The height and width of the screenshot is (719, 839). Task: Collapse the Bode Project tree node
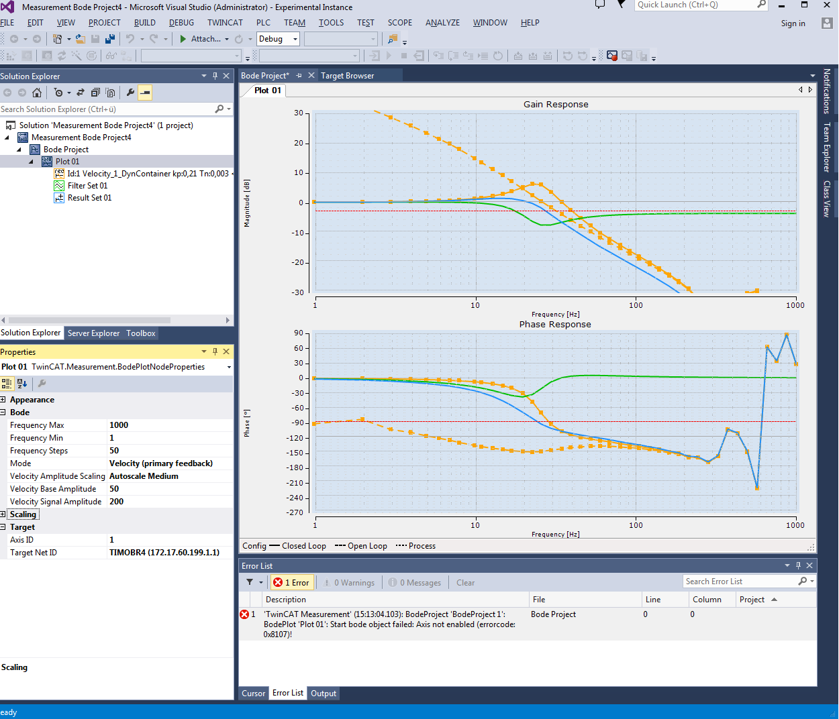click(19, 150)
